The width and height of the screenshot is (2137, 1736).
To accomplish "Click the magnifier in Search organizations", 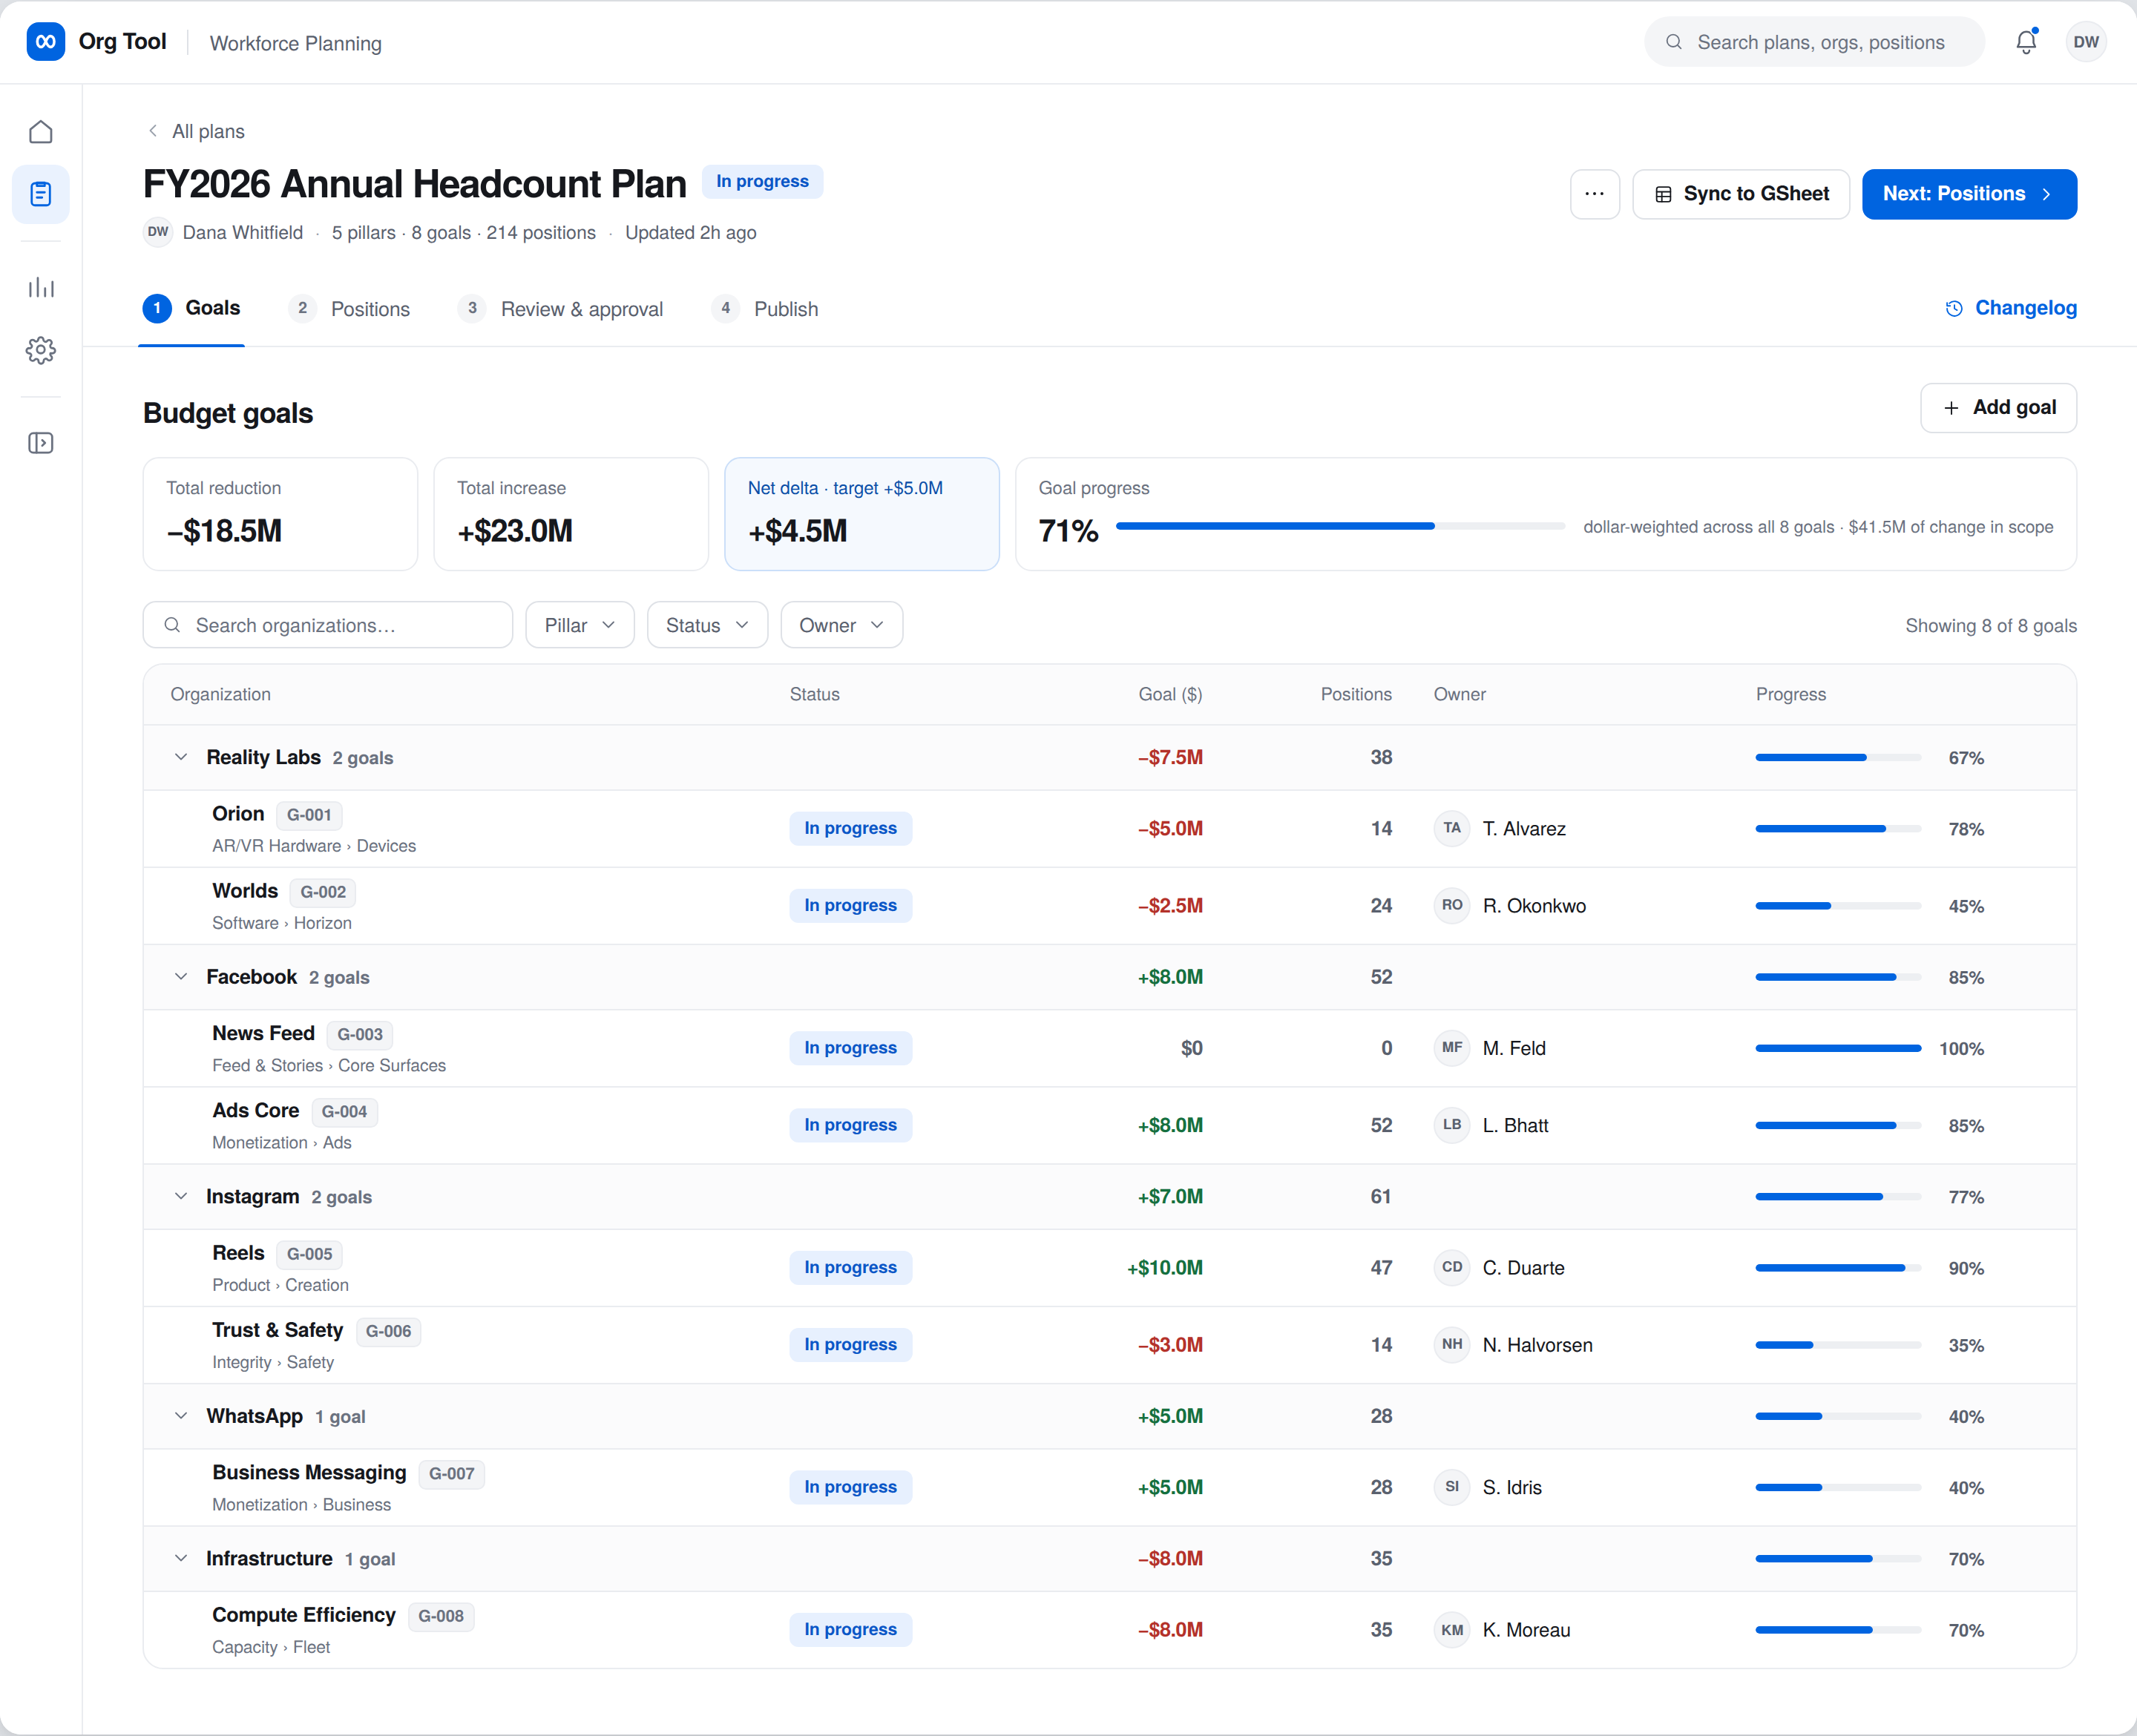I will click(x=172, y=625).
